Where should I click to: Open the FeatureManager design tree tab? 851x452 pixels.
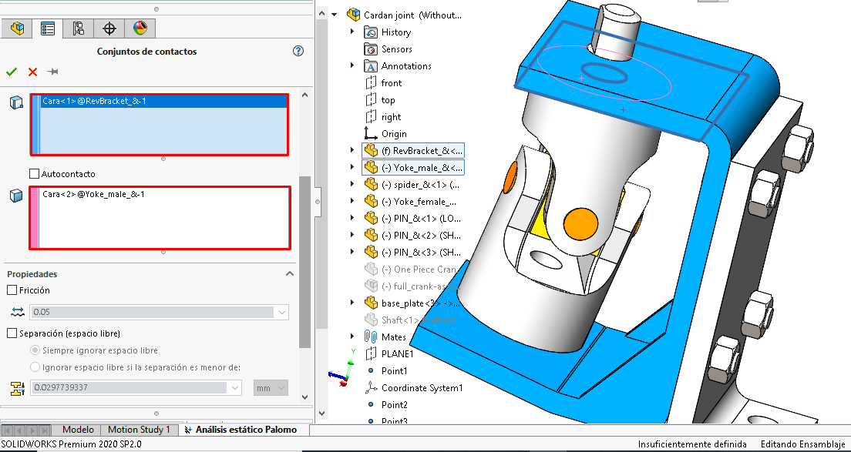click(17, 28)
